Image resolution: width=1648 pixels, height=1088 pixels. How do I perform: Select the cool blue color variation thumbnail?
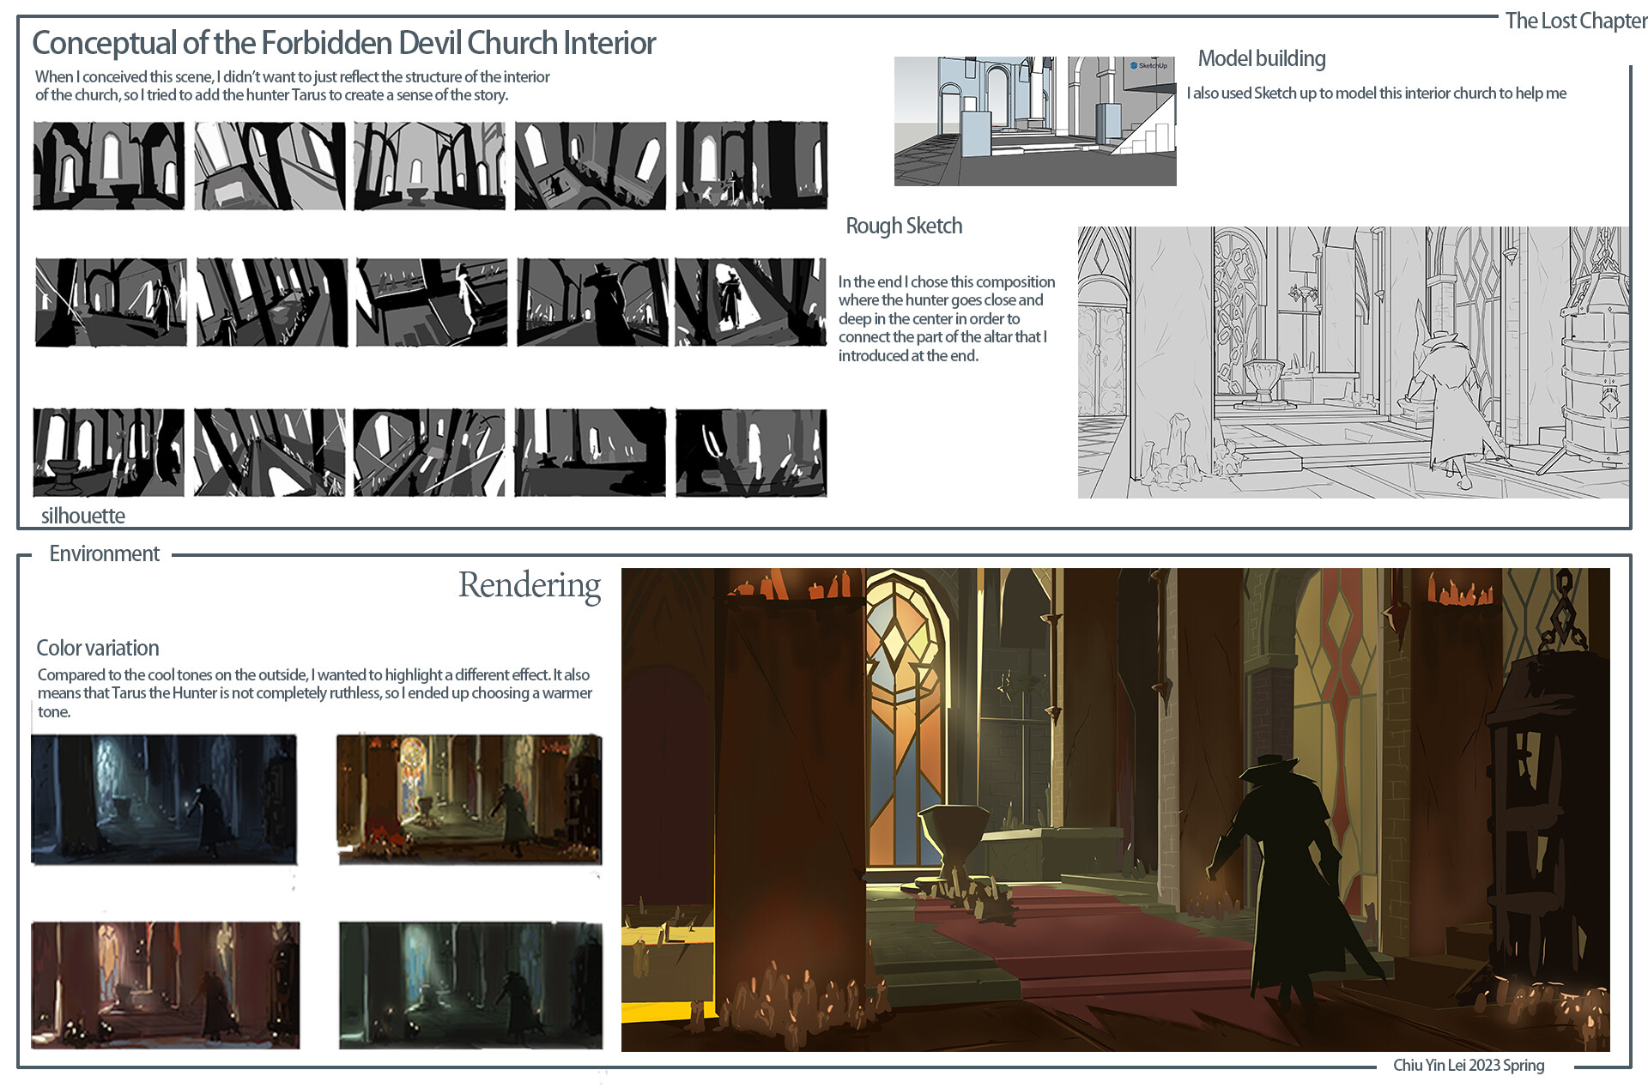(x=163, y=798)
